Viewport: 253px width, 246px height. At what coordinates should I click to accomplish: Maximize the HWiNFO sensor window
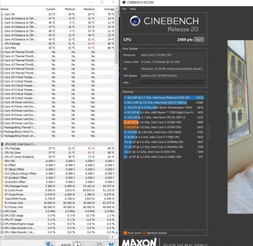tap(102, 2)
